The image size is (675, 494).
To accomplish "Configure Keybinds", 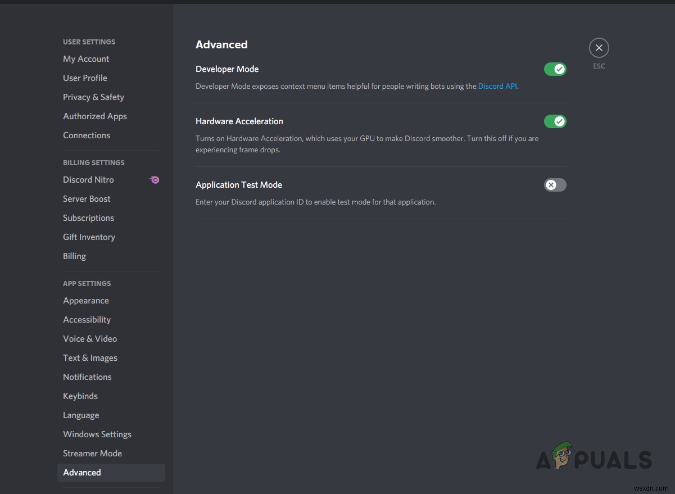I will [80, 396].
